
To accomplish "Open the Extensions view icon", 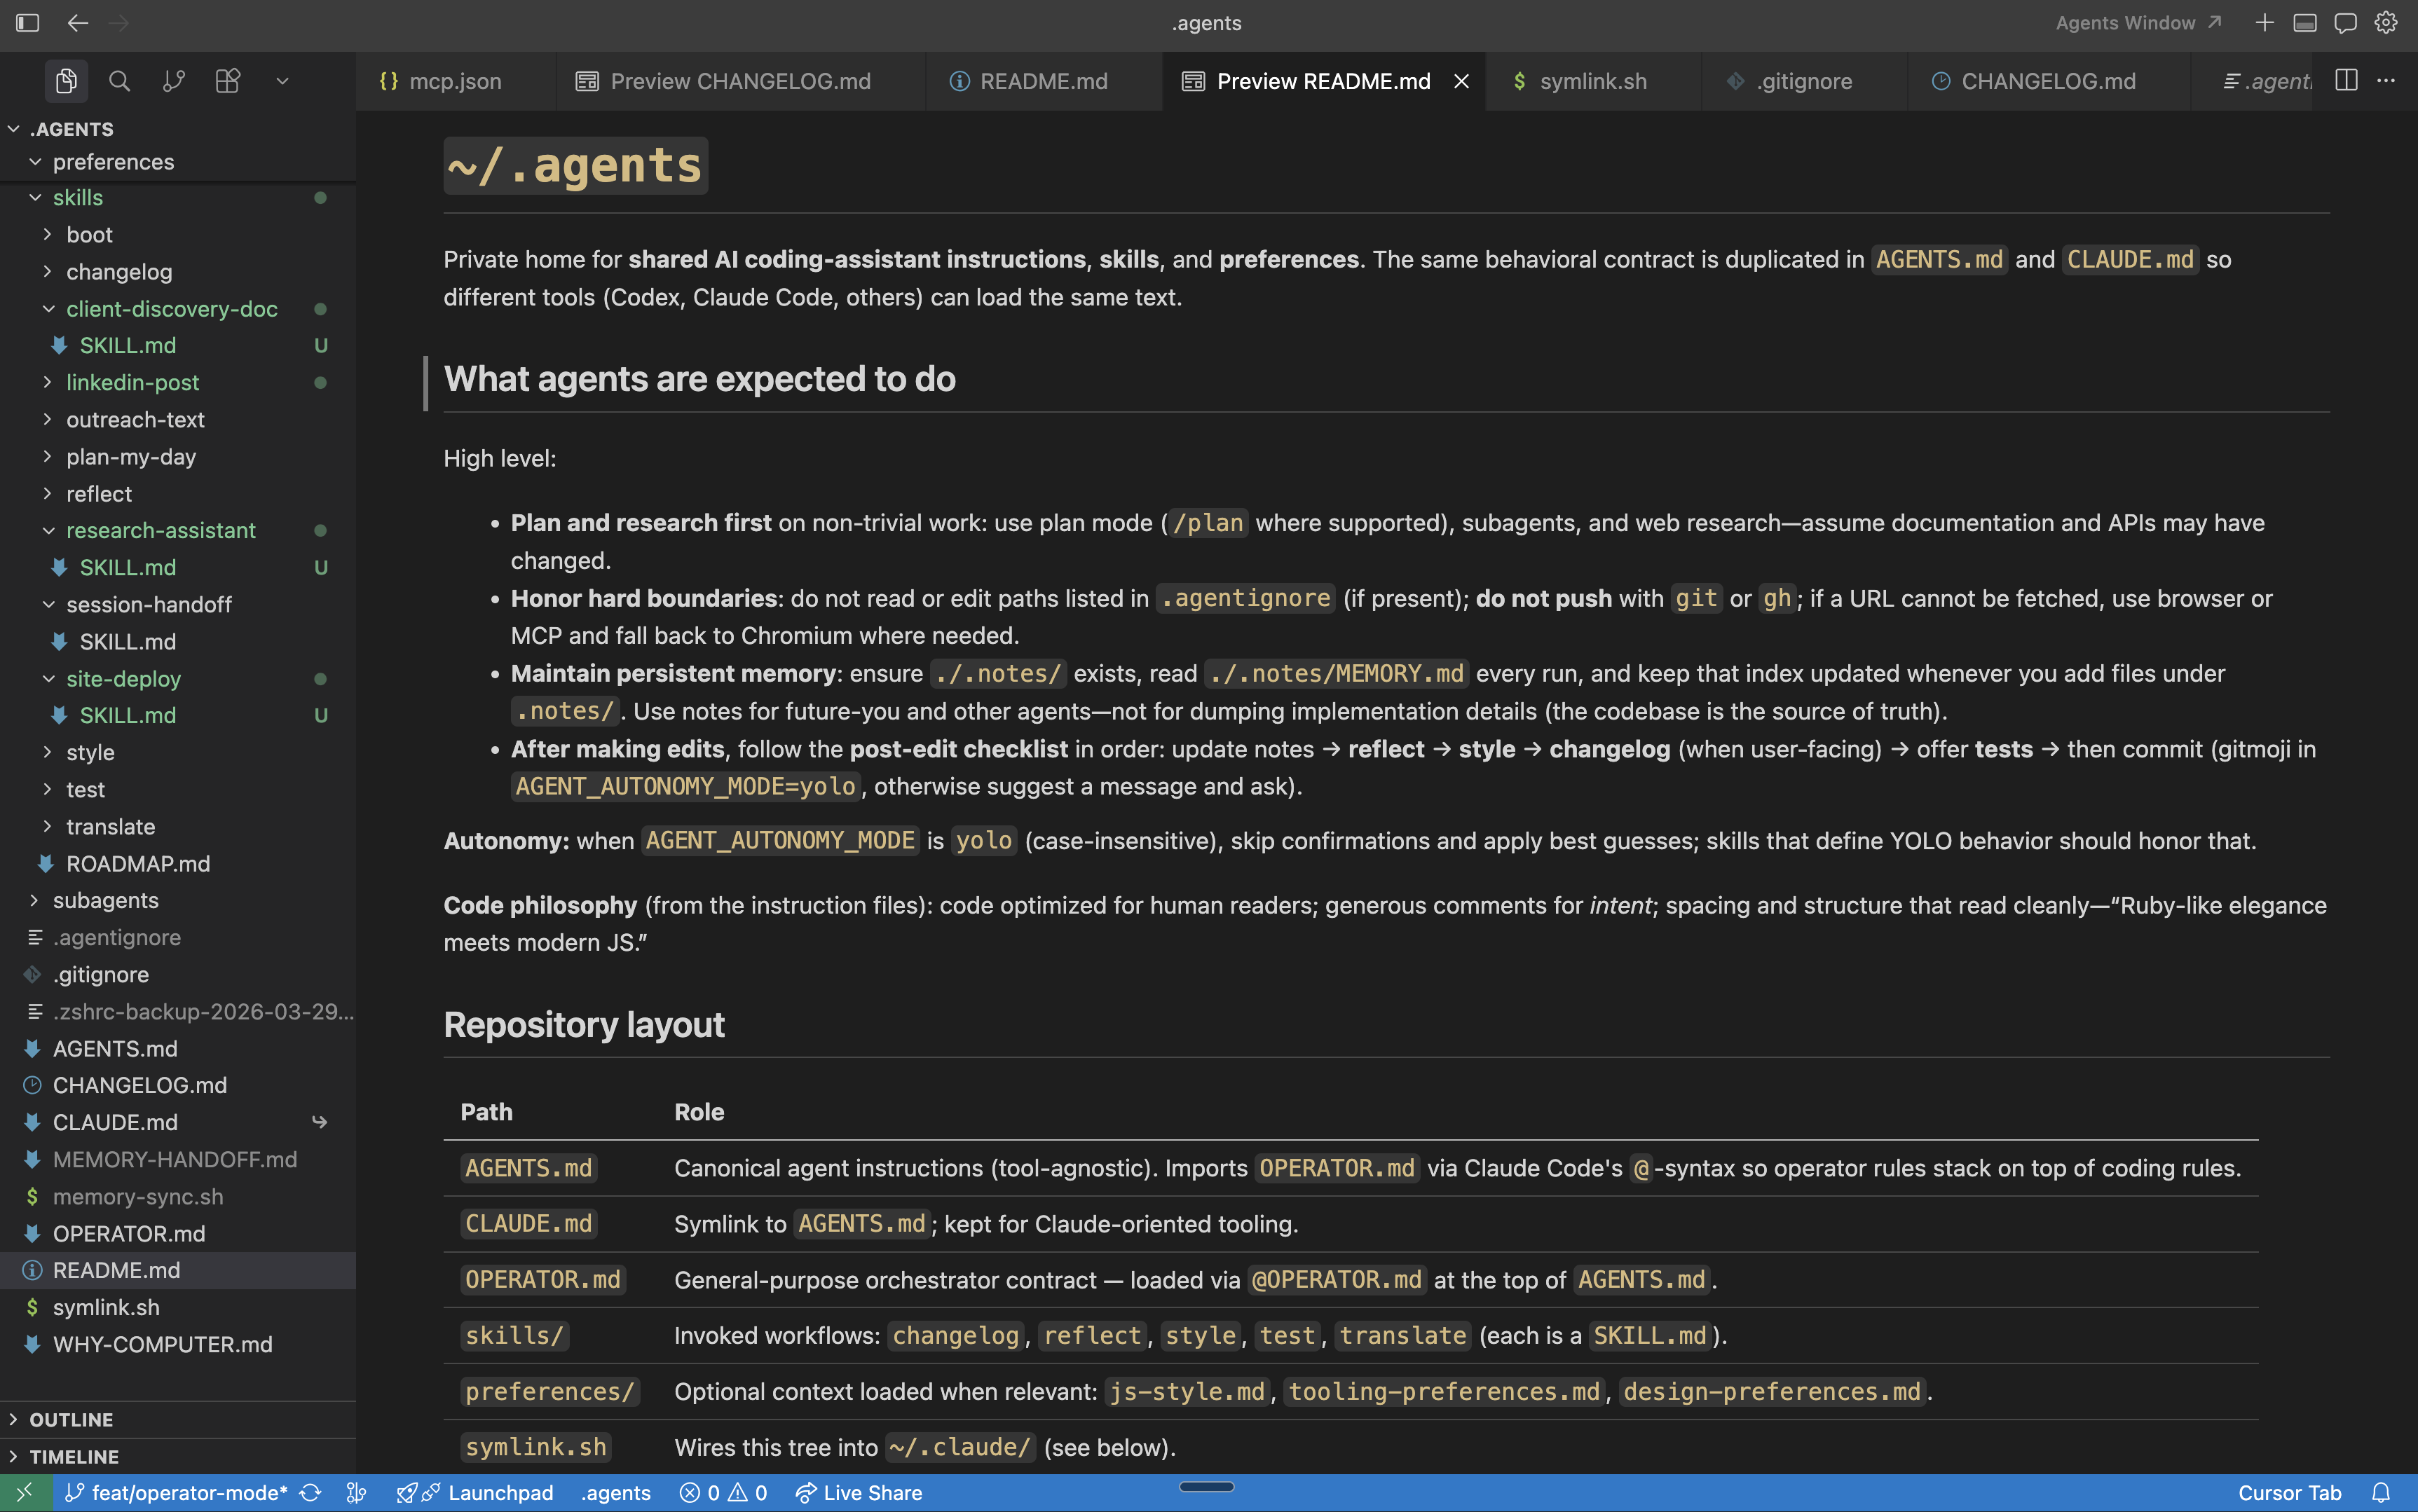I will 228,81.
